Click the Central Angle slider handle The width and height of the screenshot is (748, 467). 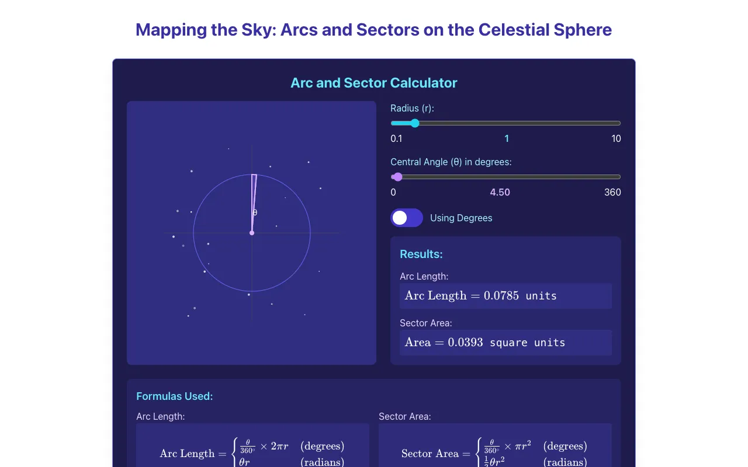point(398,177)
